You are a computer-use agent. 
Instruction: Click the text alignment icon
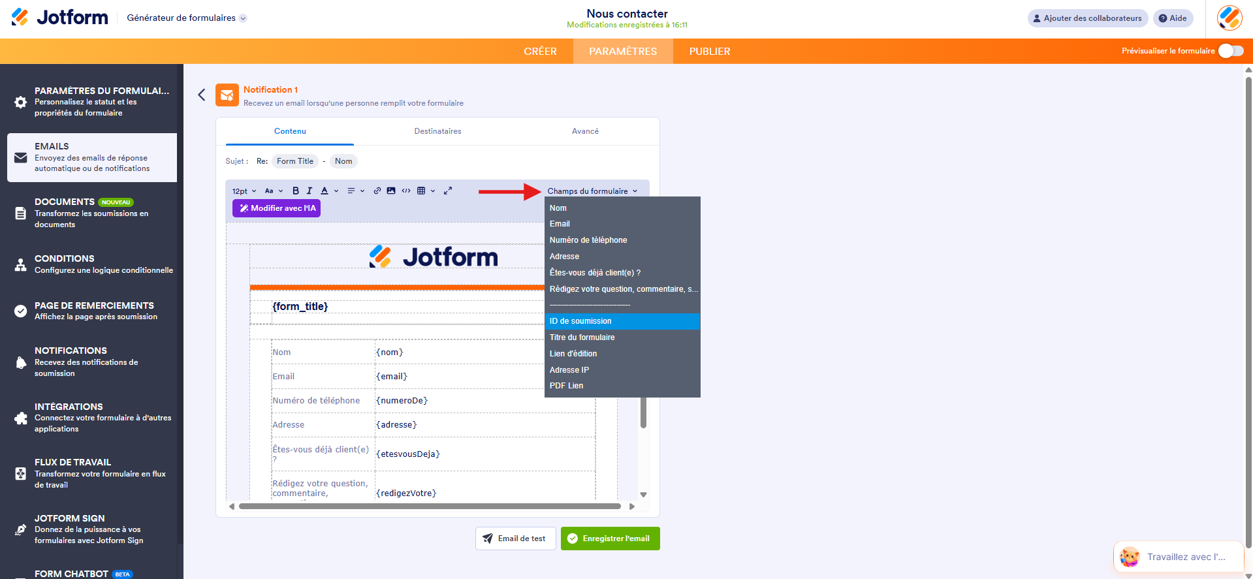pyautogui.click(x=351, y=191)
